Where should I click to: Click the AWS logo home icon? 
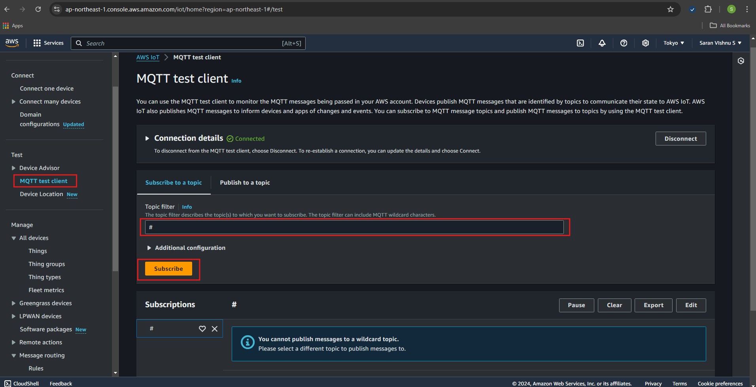[12, 43]
